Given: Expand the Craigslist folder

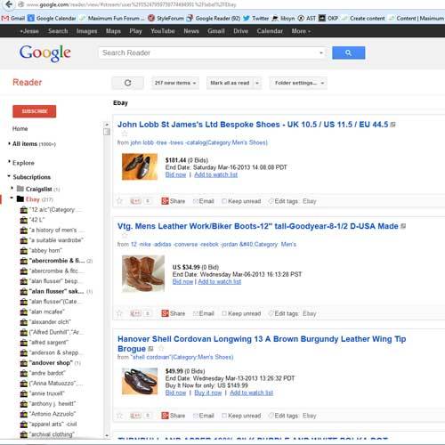Looking at the screenshot, I should (x=12, y=188).
